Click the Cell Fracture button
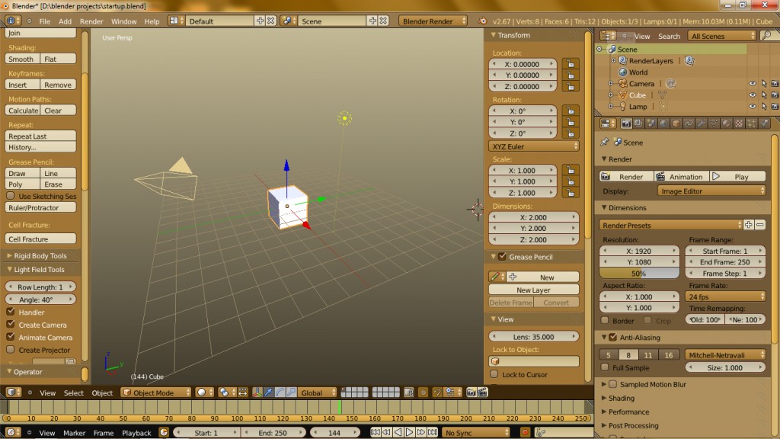The height and width of the screenshot is (439, 780). [x=41, y=239]
